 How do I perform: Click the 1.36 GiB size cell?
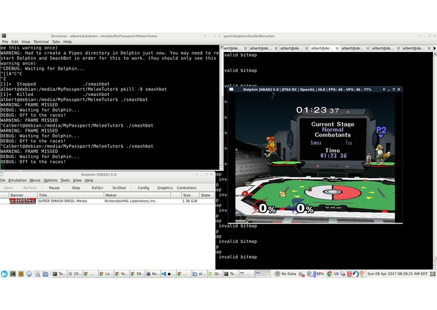pos(189,201)
